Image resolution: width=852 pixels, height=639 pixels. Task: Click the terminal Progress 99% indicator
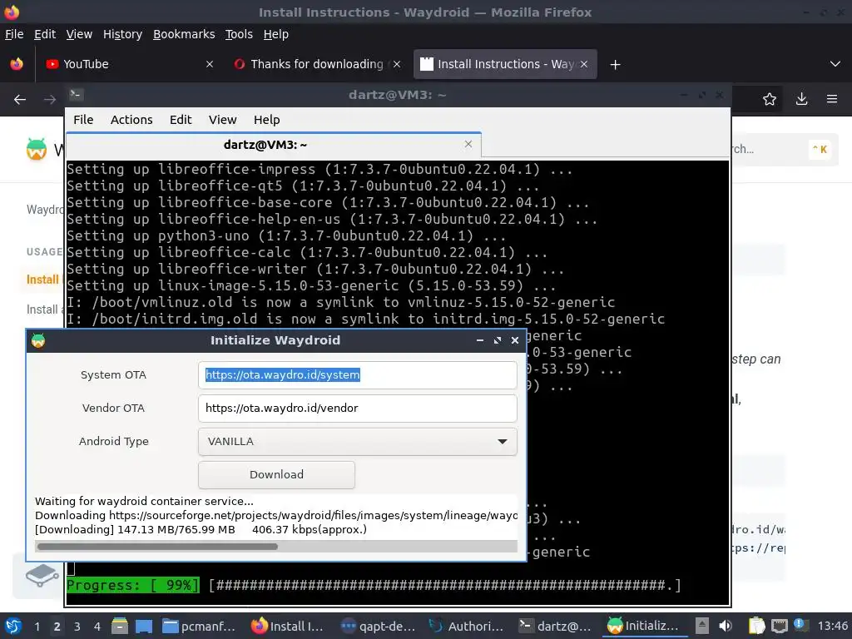(x=132, y=585)
